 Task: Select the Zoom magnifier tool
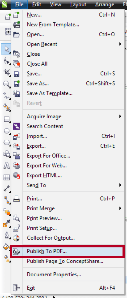pyautogui.click(x=7, y=84)
